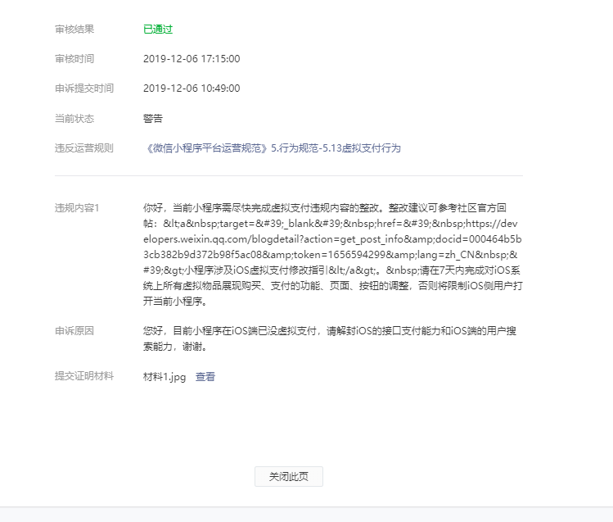Image resolution: width=613 pixels, height=522 pixels.
Task: Click the appeal reason text starting 您好，目前小程序
Action: coord(330,339)
